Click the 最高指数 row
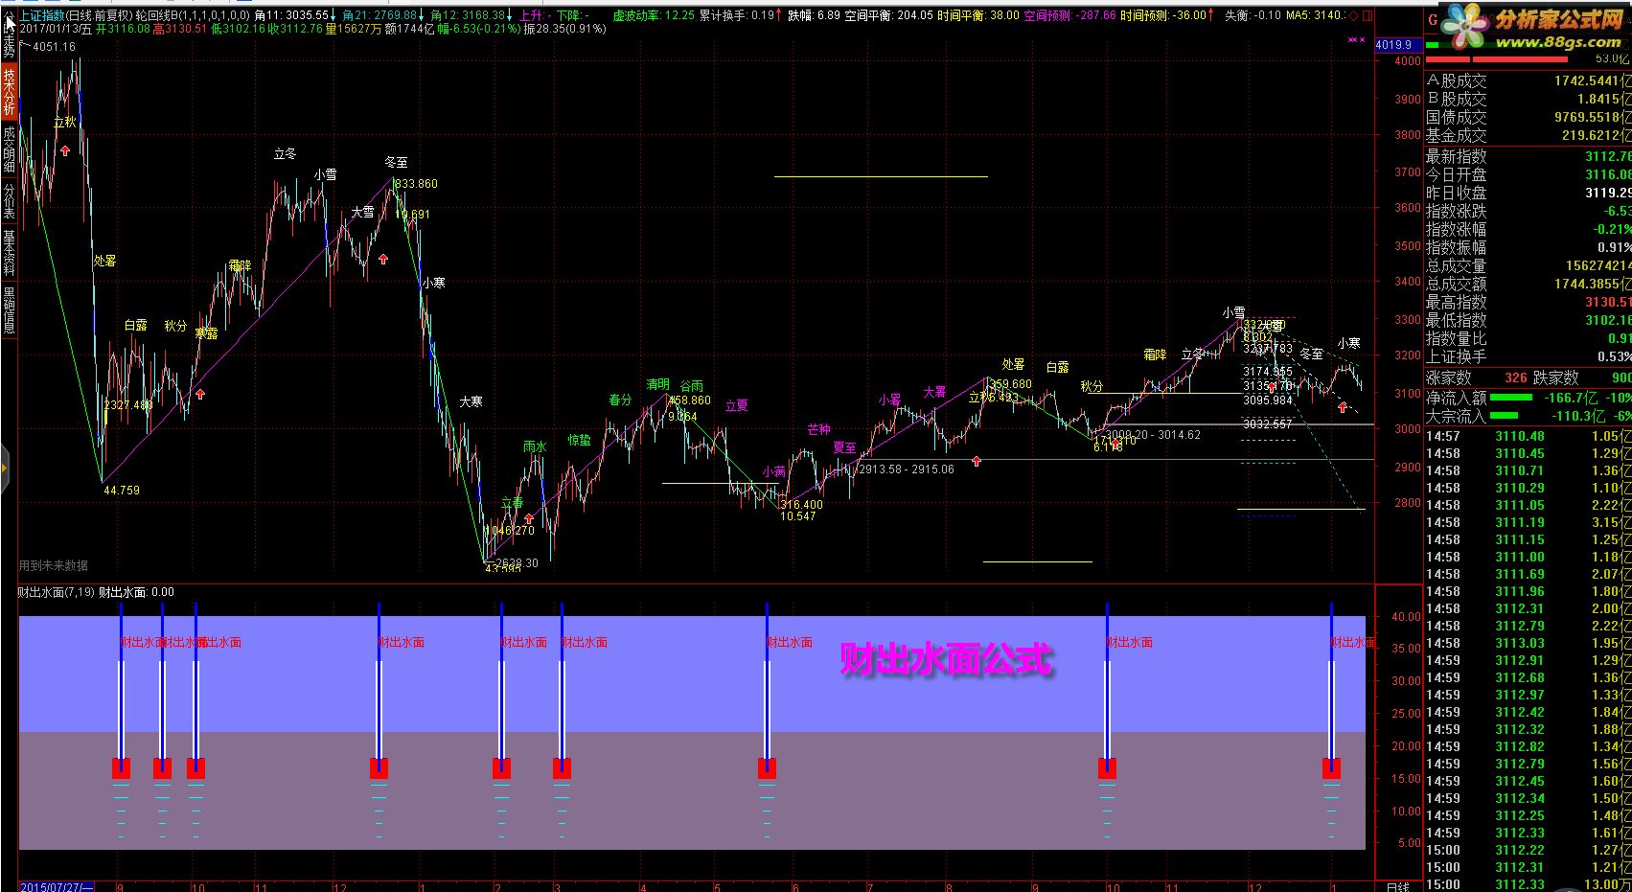 [x=1528, y=302]
